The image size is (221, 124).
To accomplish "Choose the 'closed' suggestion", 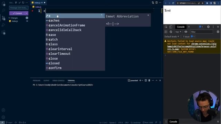I will click(75, 63).
